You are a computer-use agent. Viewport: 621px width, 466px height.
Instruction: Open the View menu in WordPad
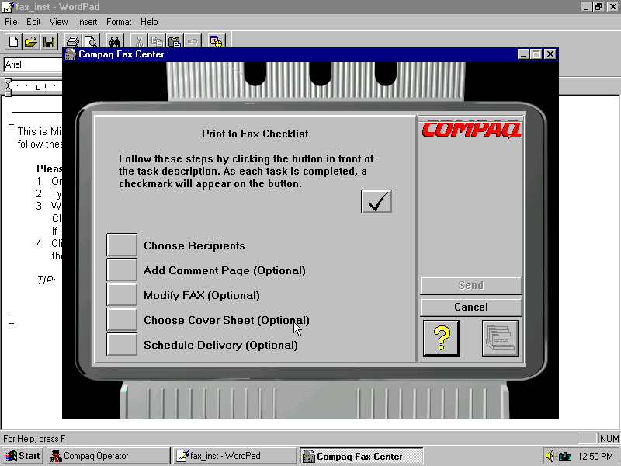59,22
